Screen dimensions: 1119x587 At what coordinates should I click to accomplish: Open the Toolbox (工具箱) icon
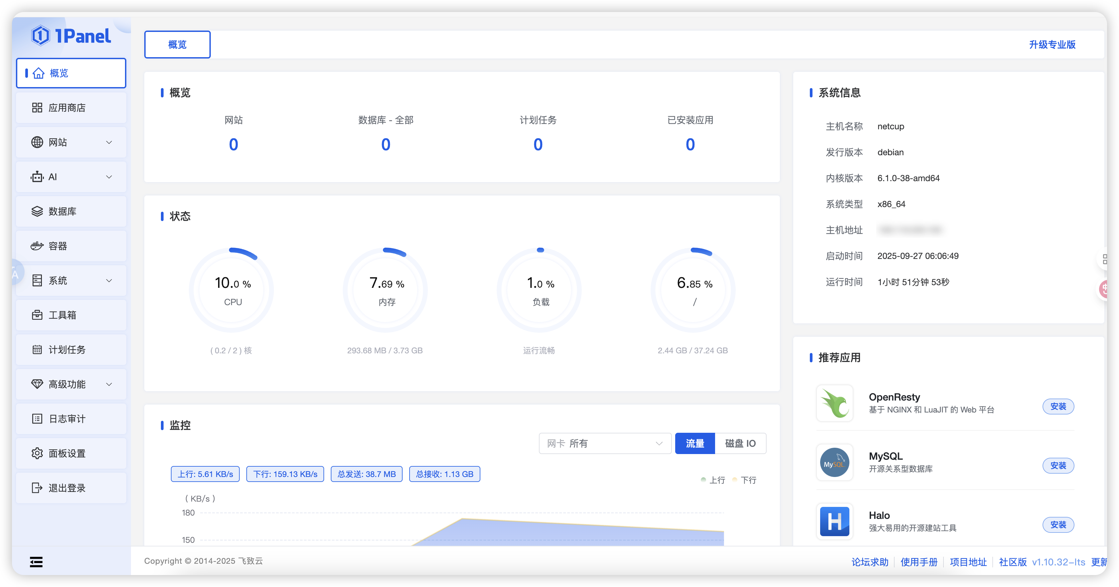(37, 315)
